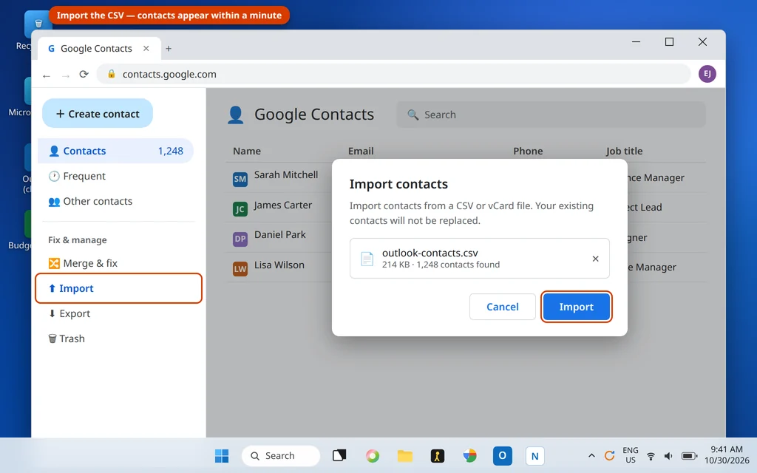The image size is (757, 473).
Task: Click the Name column header
Action: tap(247, 151)
